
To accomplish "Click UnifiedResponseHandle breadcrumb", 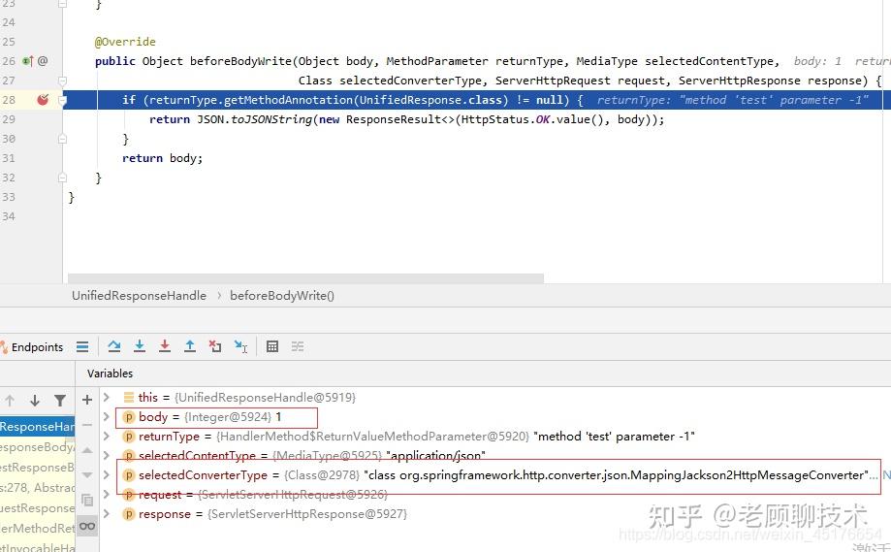I will (x=140, y=296).
